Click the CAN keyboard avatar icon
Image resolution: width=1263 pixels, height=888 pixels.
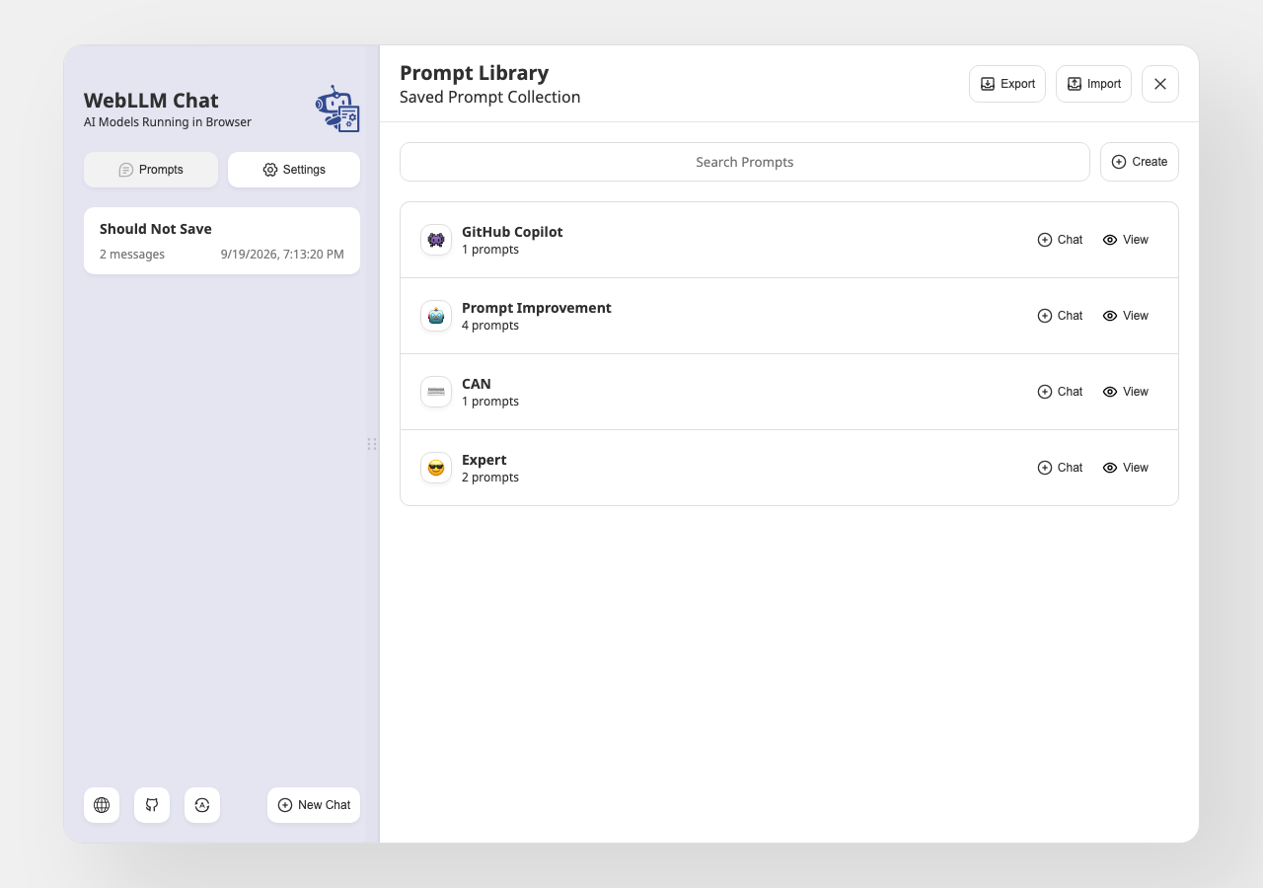[436, 392]
